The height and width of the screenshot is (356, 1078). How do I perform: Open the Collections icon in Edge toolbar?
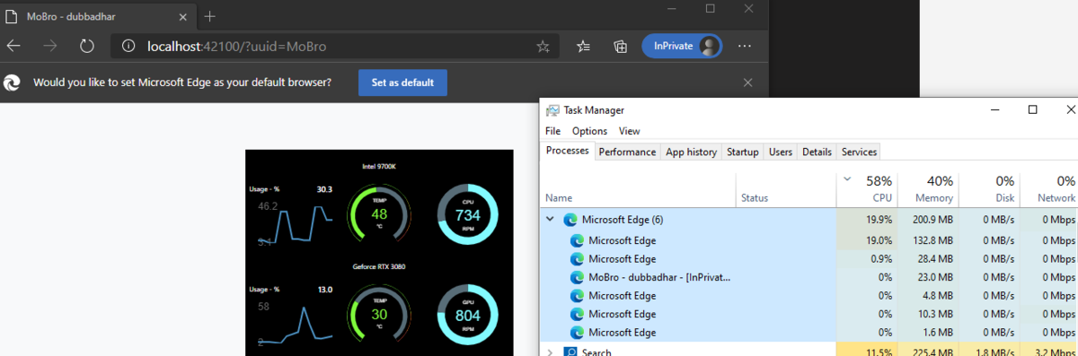[x=620, y=46]
